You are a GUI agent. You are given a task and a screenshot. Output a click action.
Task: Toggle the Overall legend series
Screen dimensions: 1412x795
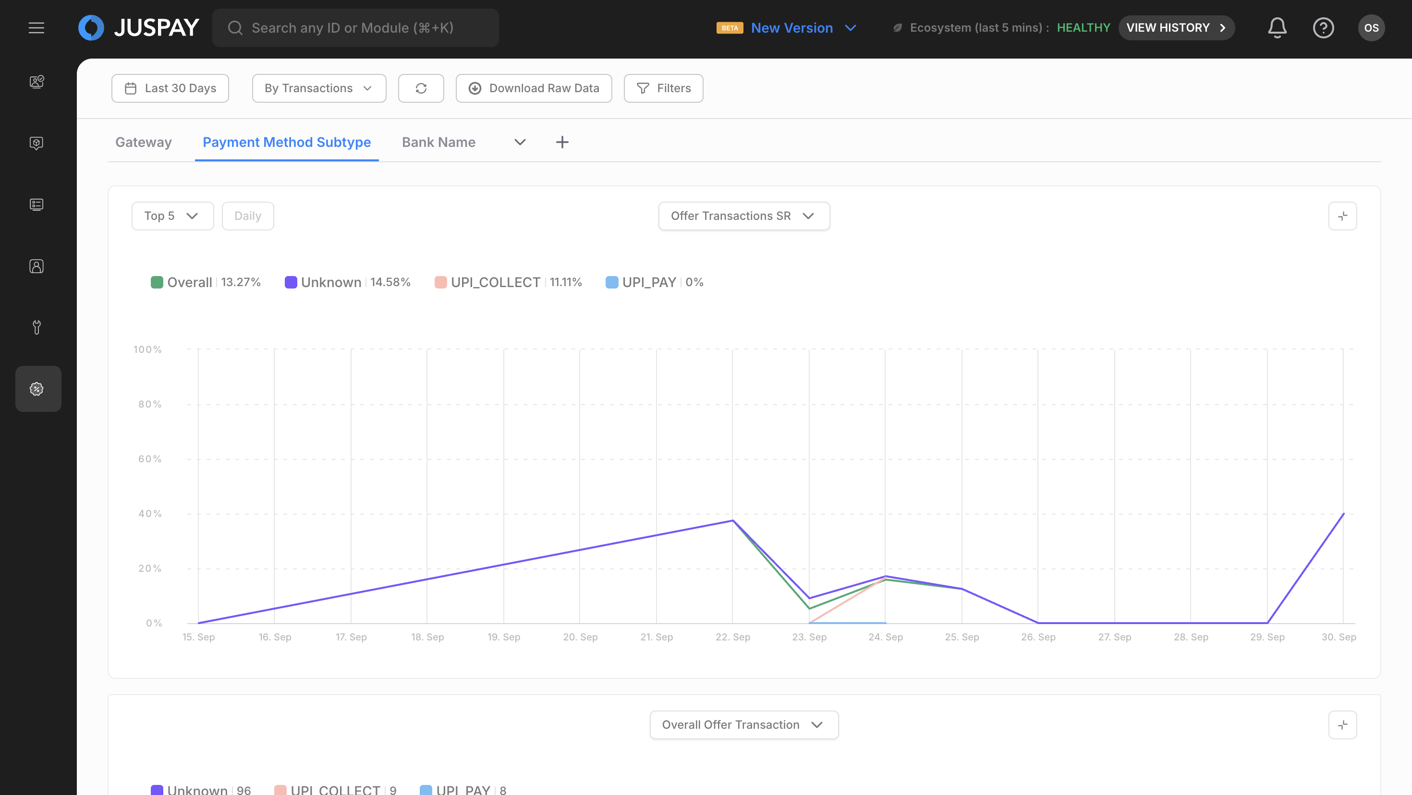[189, 282]
